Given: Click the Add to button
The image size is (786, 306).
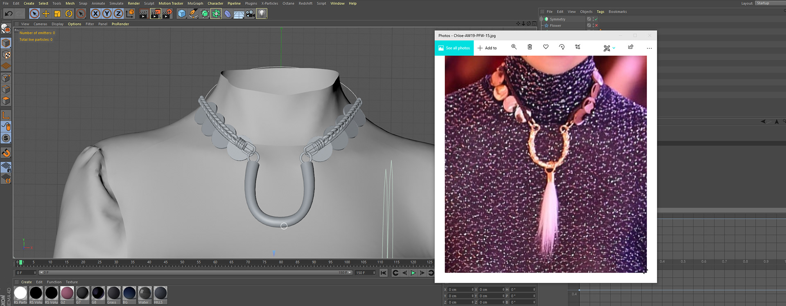Looking at the screenshot, I should (487, 48).
